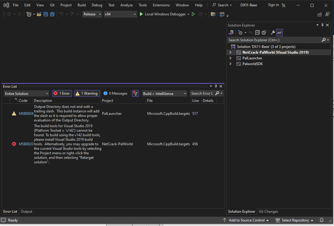
Task: Open the Tools menu
Action: [x=143, y=5]
